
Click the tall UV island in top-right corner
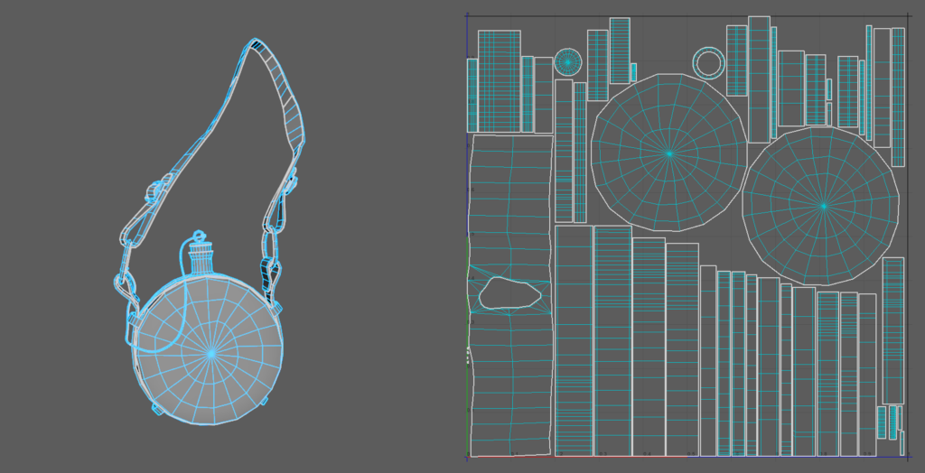pyautogui.click(x=897, y=97)
